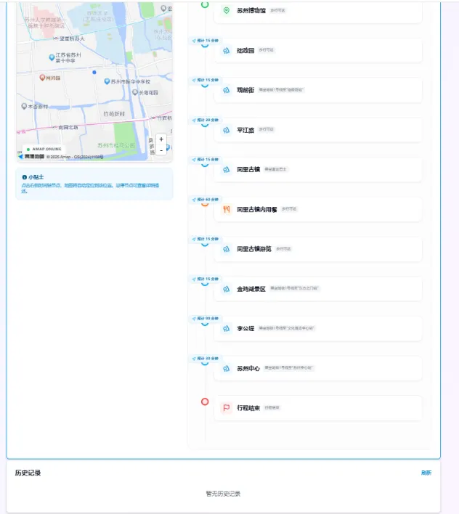This screenshot has height=514, width=459.
Task: Open the 平江路 itinerary card
Action: click(x=317, y=130)
